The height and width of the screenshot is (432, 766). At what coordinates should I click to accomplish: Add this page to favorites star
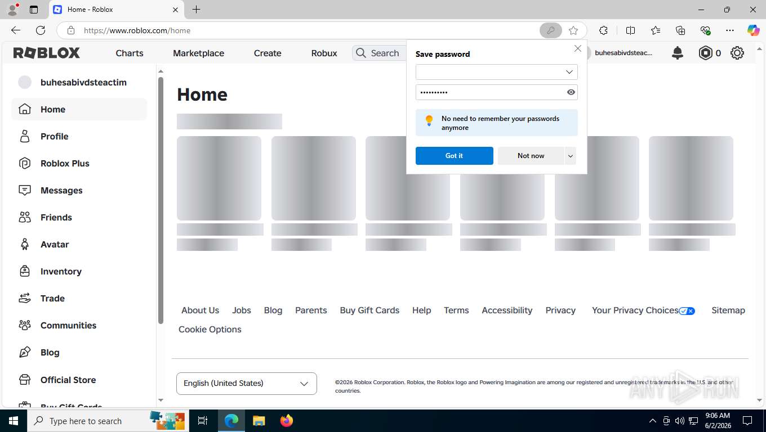(x=573, y=30)
